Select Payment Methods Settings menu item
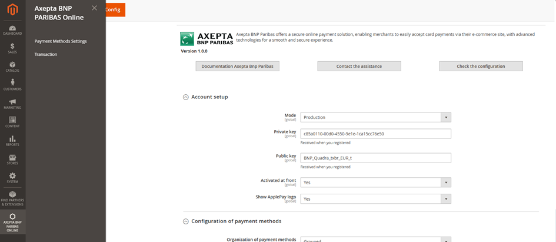The width and height of the screenshot is (556, 242). [61, 41]
